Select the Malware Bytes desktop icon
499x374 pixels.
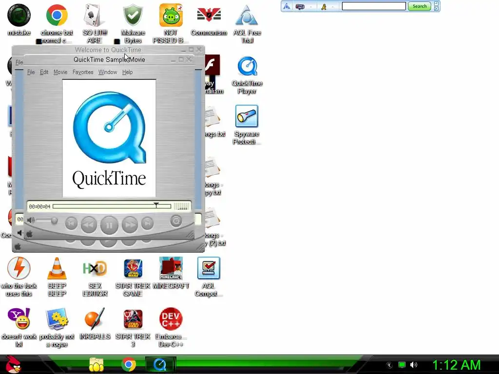[133, 23]
